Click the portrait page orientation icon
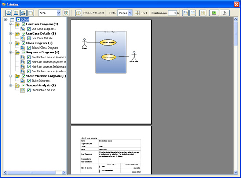Viewport: 241px width, 178px height. (x=185, y=13)
